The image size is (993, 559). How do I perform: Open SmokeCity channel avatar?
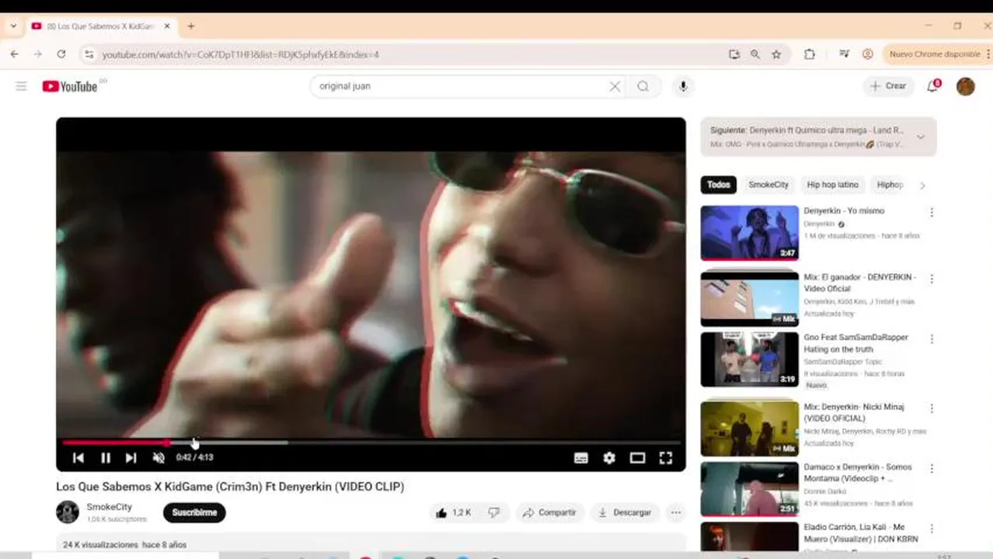pos(68,512)
